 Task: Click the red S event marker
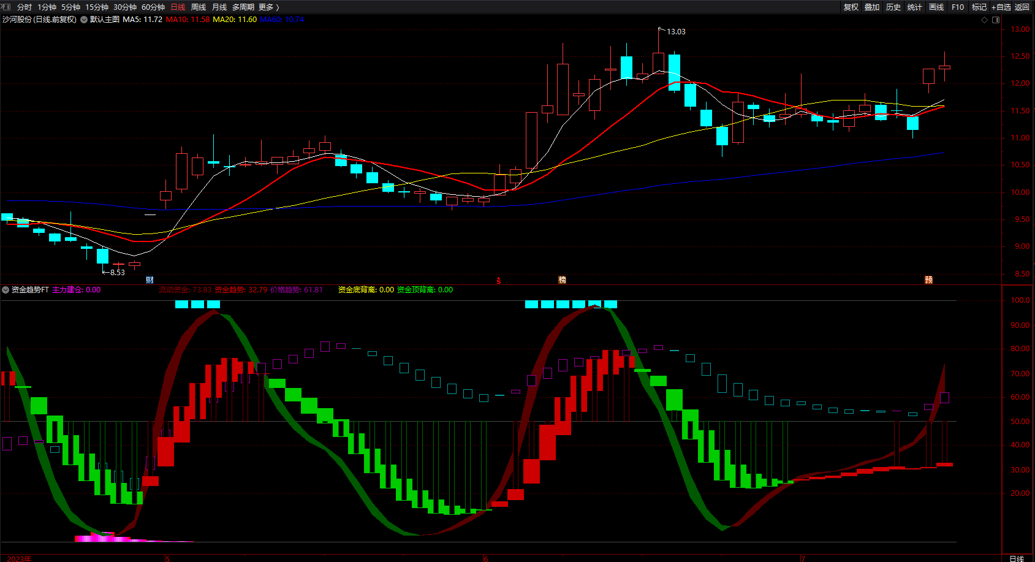499,281
